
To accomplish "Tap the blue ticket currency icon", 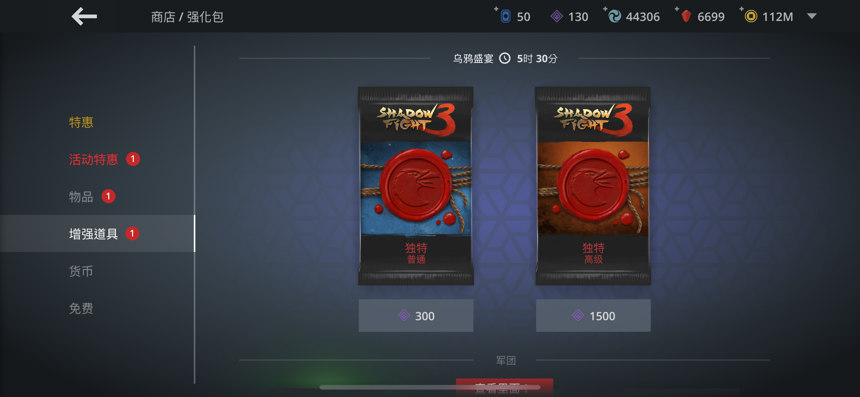I will point(506,16).
